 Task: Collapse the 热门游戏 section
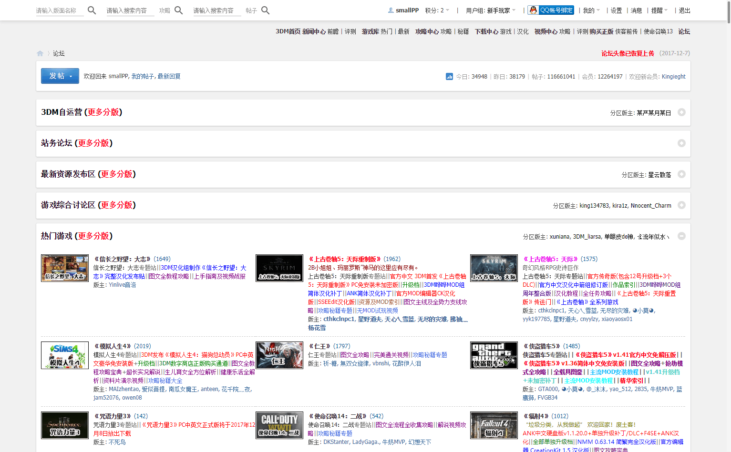click(x=681, y=236)
